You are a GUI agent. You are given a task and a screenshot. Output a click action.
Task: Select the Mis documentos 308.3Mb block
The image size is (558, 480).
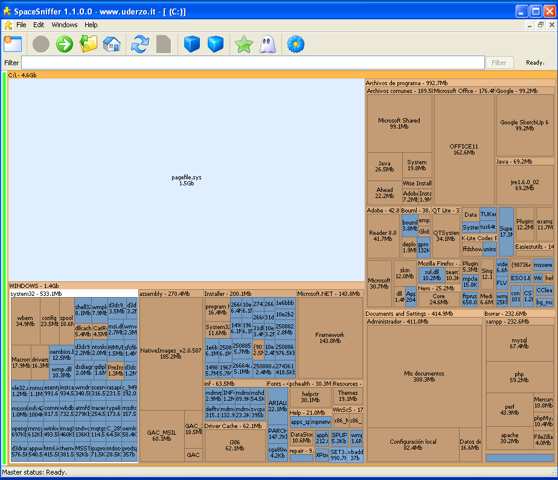coord(424,377)
